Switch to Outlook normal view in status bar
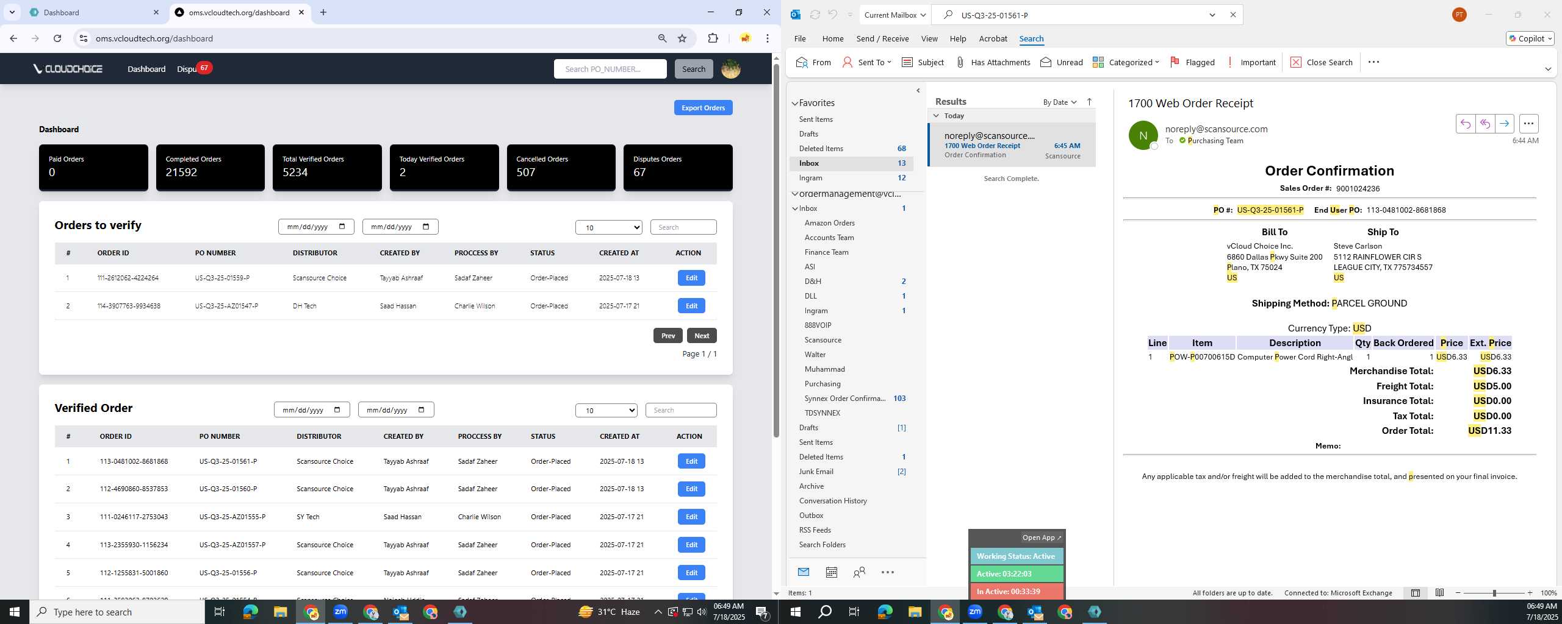 [x=1416, y=593]
